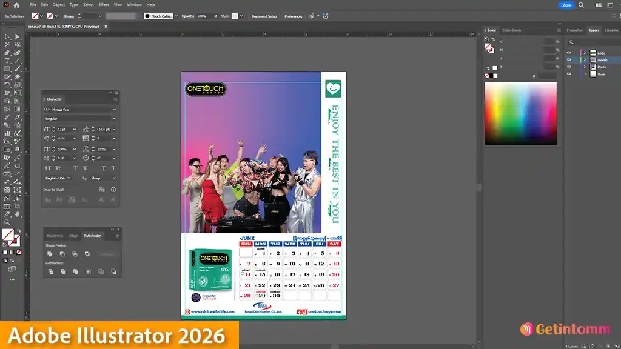This screenshot has height=349, width=621.
Task: Click the Layers search field
Action: point(594,42)
